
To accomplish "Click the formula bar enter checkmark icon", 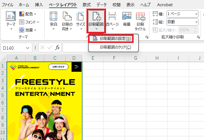I will point(50,48).
